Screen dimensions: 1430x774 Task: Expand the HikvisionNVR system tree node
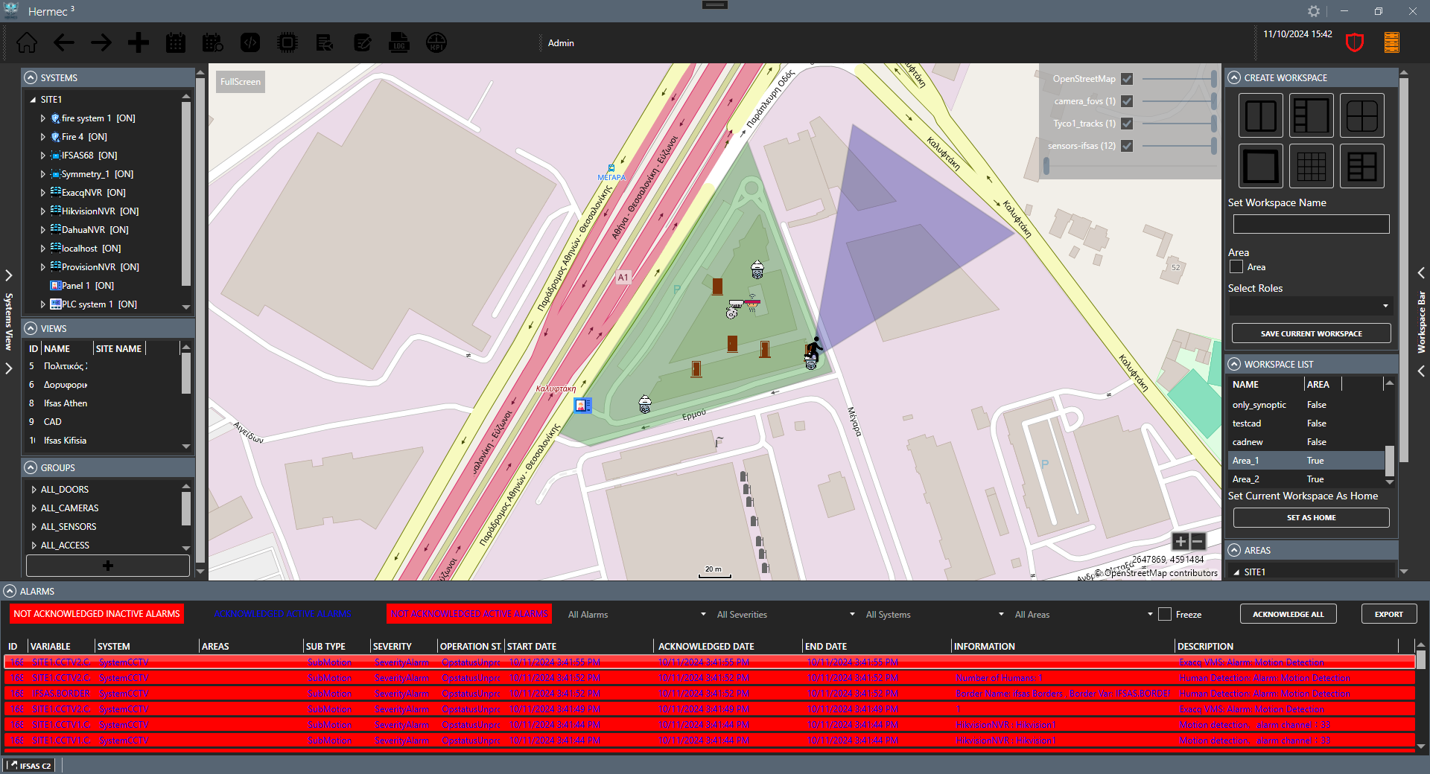tap(43, 211)
